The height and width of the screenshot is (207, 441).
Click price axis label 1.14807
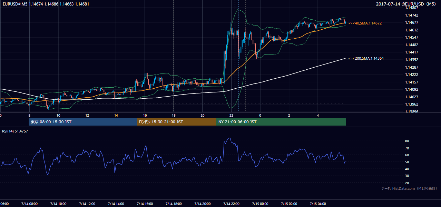coord(411,8)
